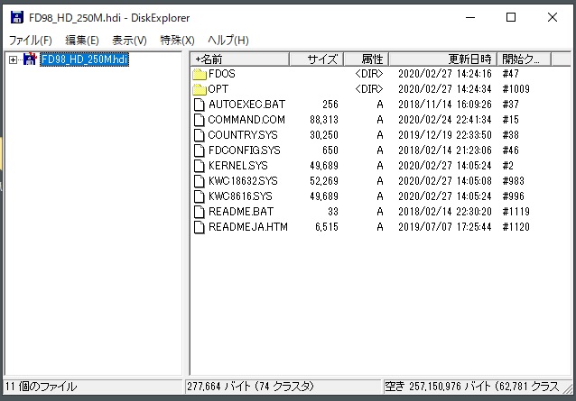The width and height of the screenshot is (576, 401).
Task: Open the ヘルプ(H) menu
Action: pyautogui.click(x=228, y=40)
